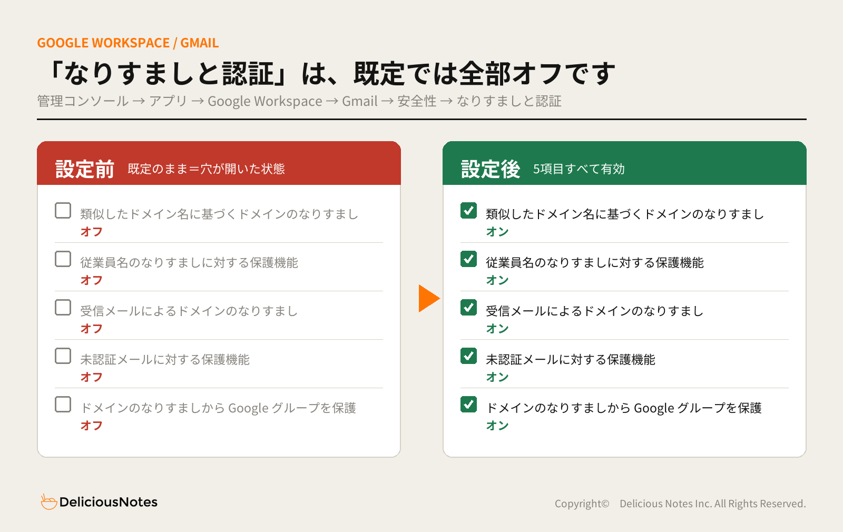Check the box for 類似したドメイン名 in the 設定前 panel
Screen dimensions: 843x532
(63, 211)
